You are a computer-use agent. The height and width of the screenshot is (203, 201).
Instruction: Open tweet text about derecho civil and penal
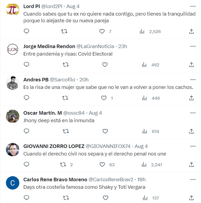(x=95, y=154)
